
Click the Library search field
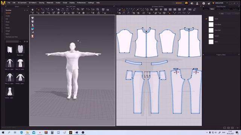[12, 42]
